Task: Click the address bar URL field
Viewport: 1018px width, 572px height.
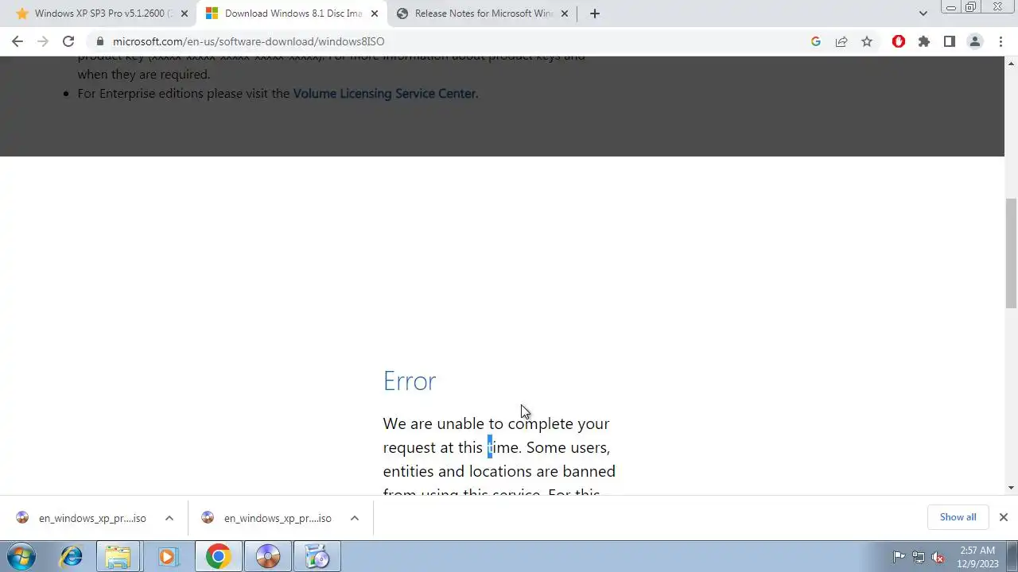Action: click(445, 41)
